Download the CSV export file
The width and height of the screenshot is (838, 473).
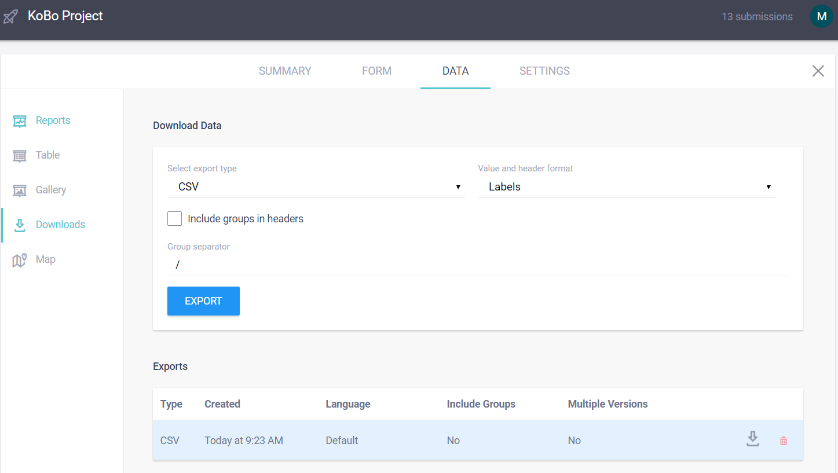click(752, 439)
